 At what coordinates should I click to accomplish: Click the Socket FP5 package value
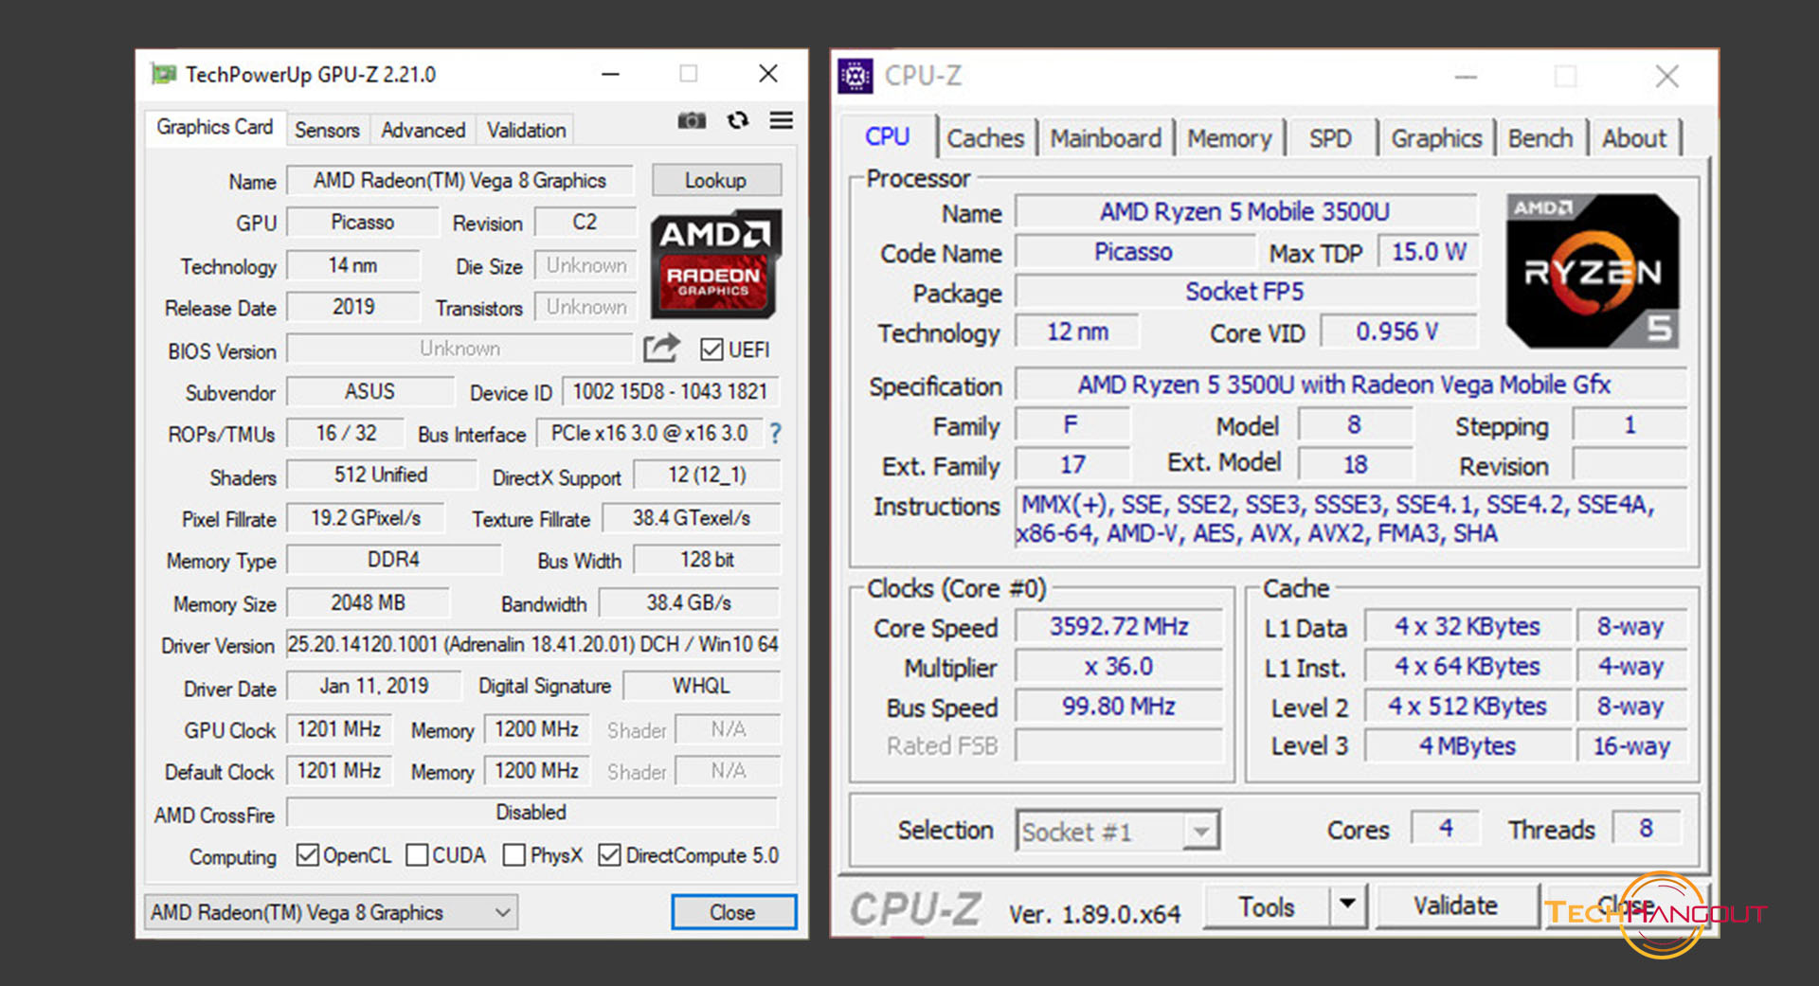click(x=1245, y=292)
